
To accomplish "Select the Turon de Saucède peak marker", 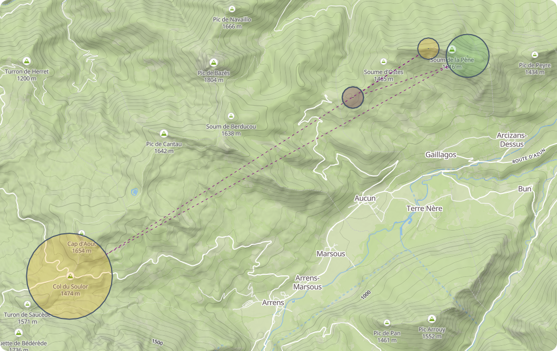I will (27, 304).
